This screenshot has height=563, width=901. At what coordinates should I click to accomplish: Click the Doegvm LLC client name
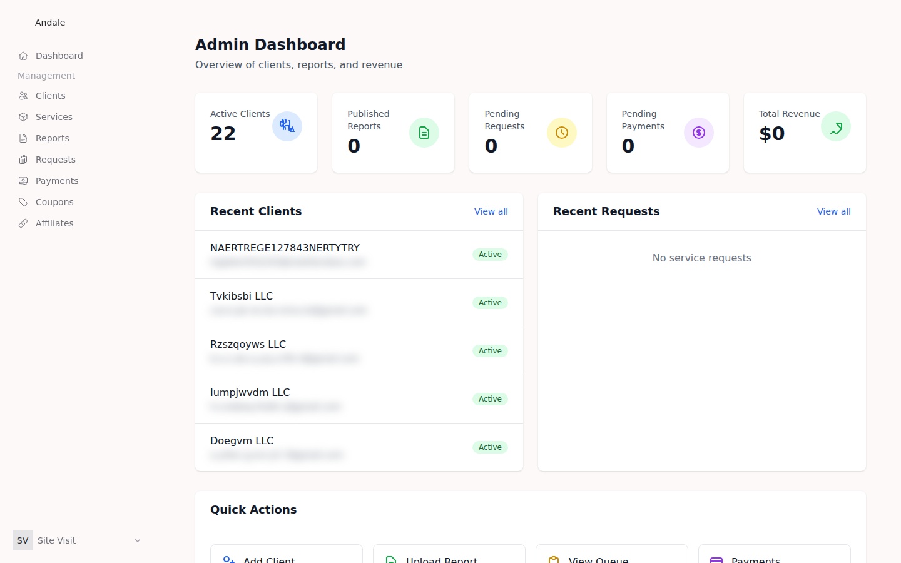point(242,440)
